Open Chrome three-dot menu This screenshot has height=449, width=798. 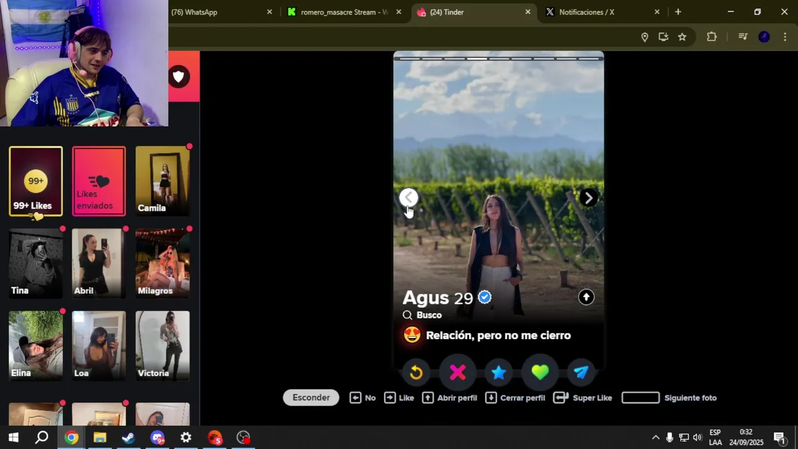pos(784,37)
